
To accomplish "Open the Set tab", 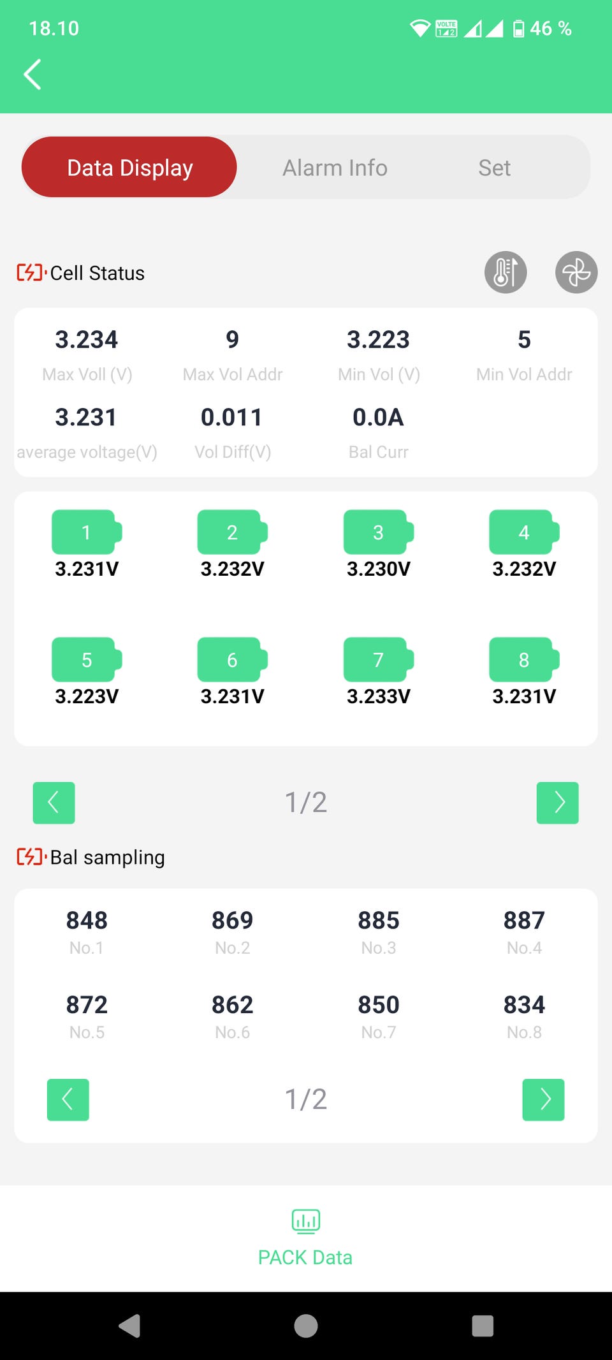I will click(x=495, y=168).
